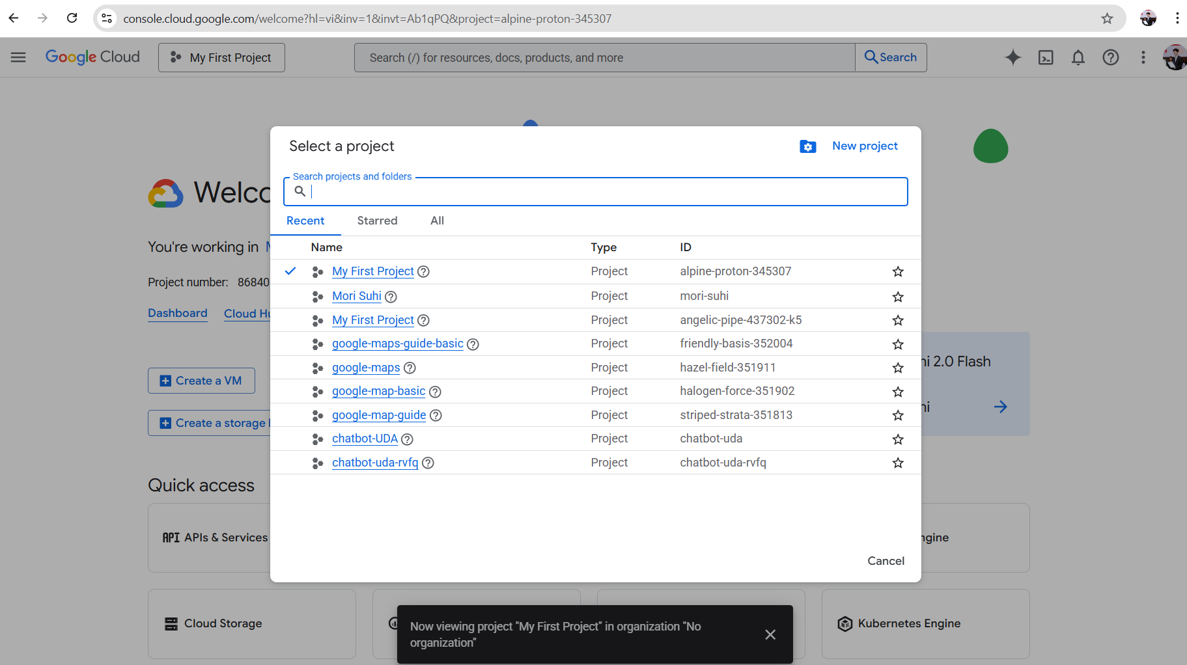Open Kubernetes Engine quick access card
The height and width of the screenshot is (665, 1187).
click(925, 623)
